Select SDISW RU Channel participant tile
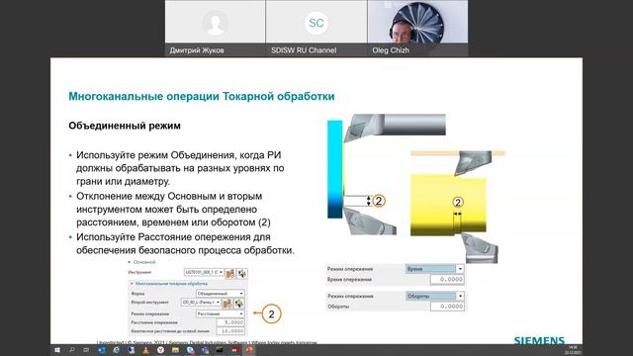 (x=316, y=28)
